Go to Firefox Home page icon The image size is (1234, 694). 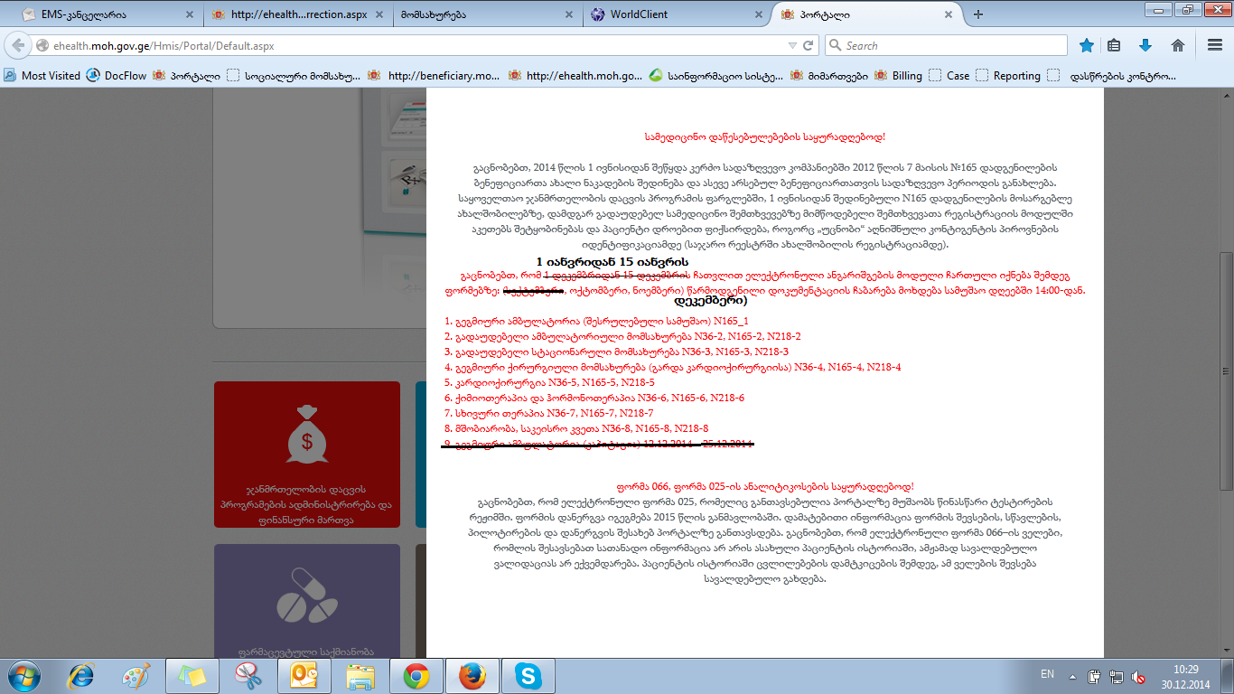1178,45
